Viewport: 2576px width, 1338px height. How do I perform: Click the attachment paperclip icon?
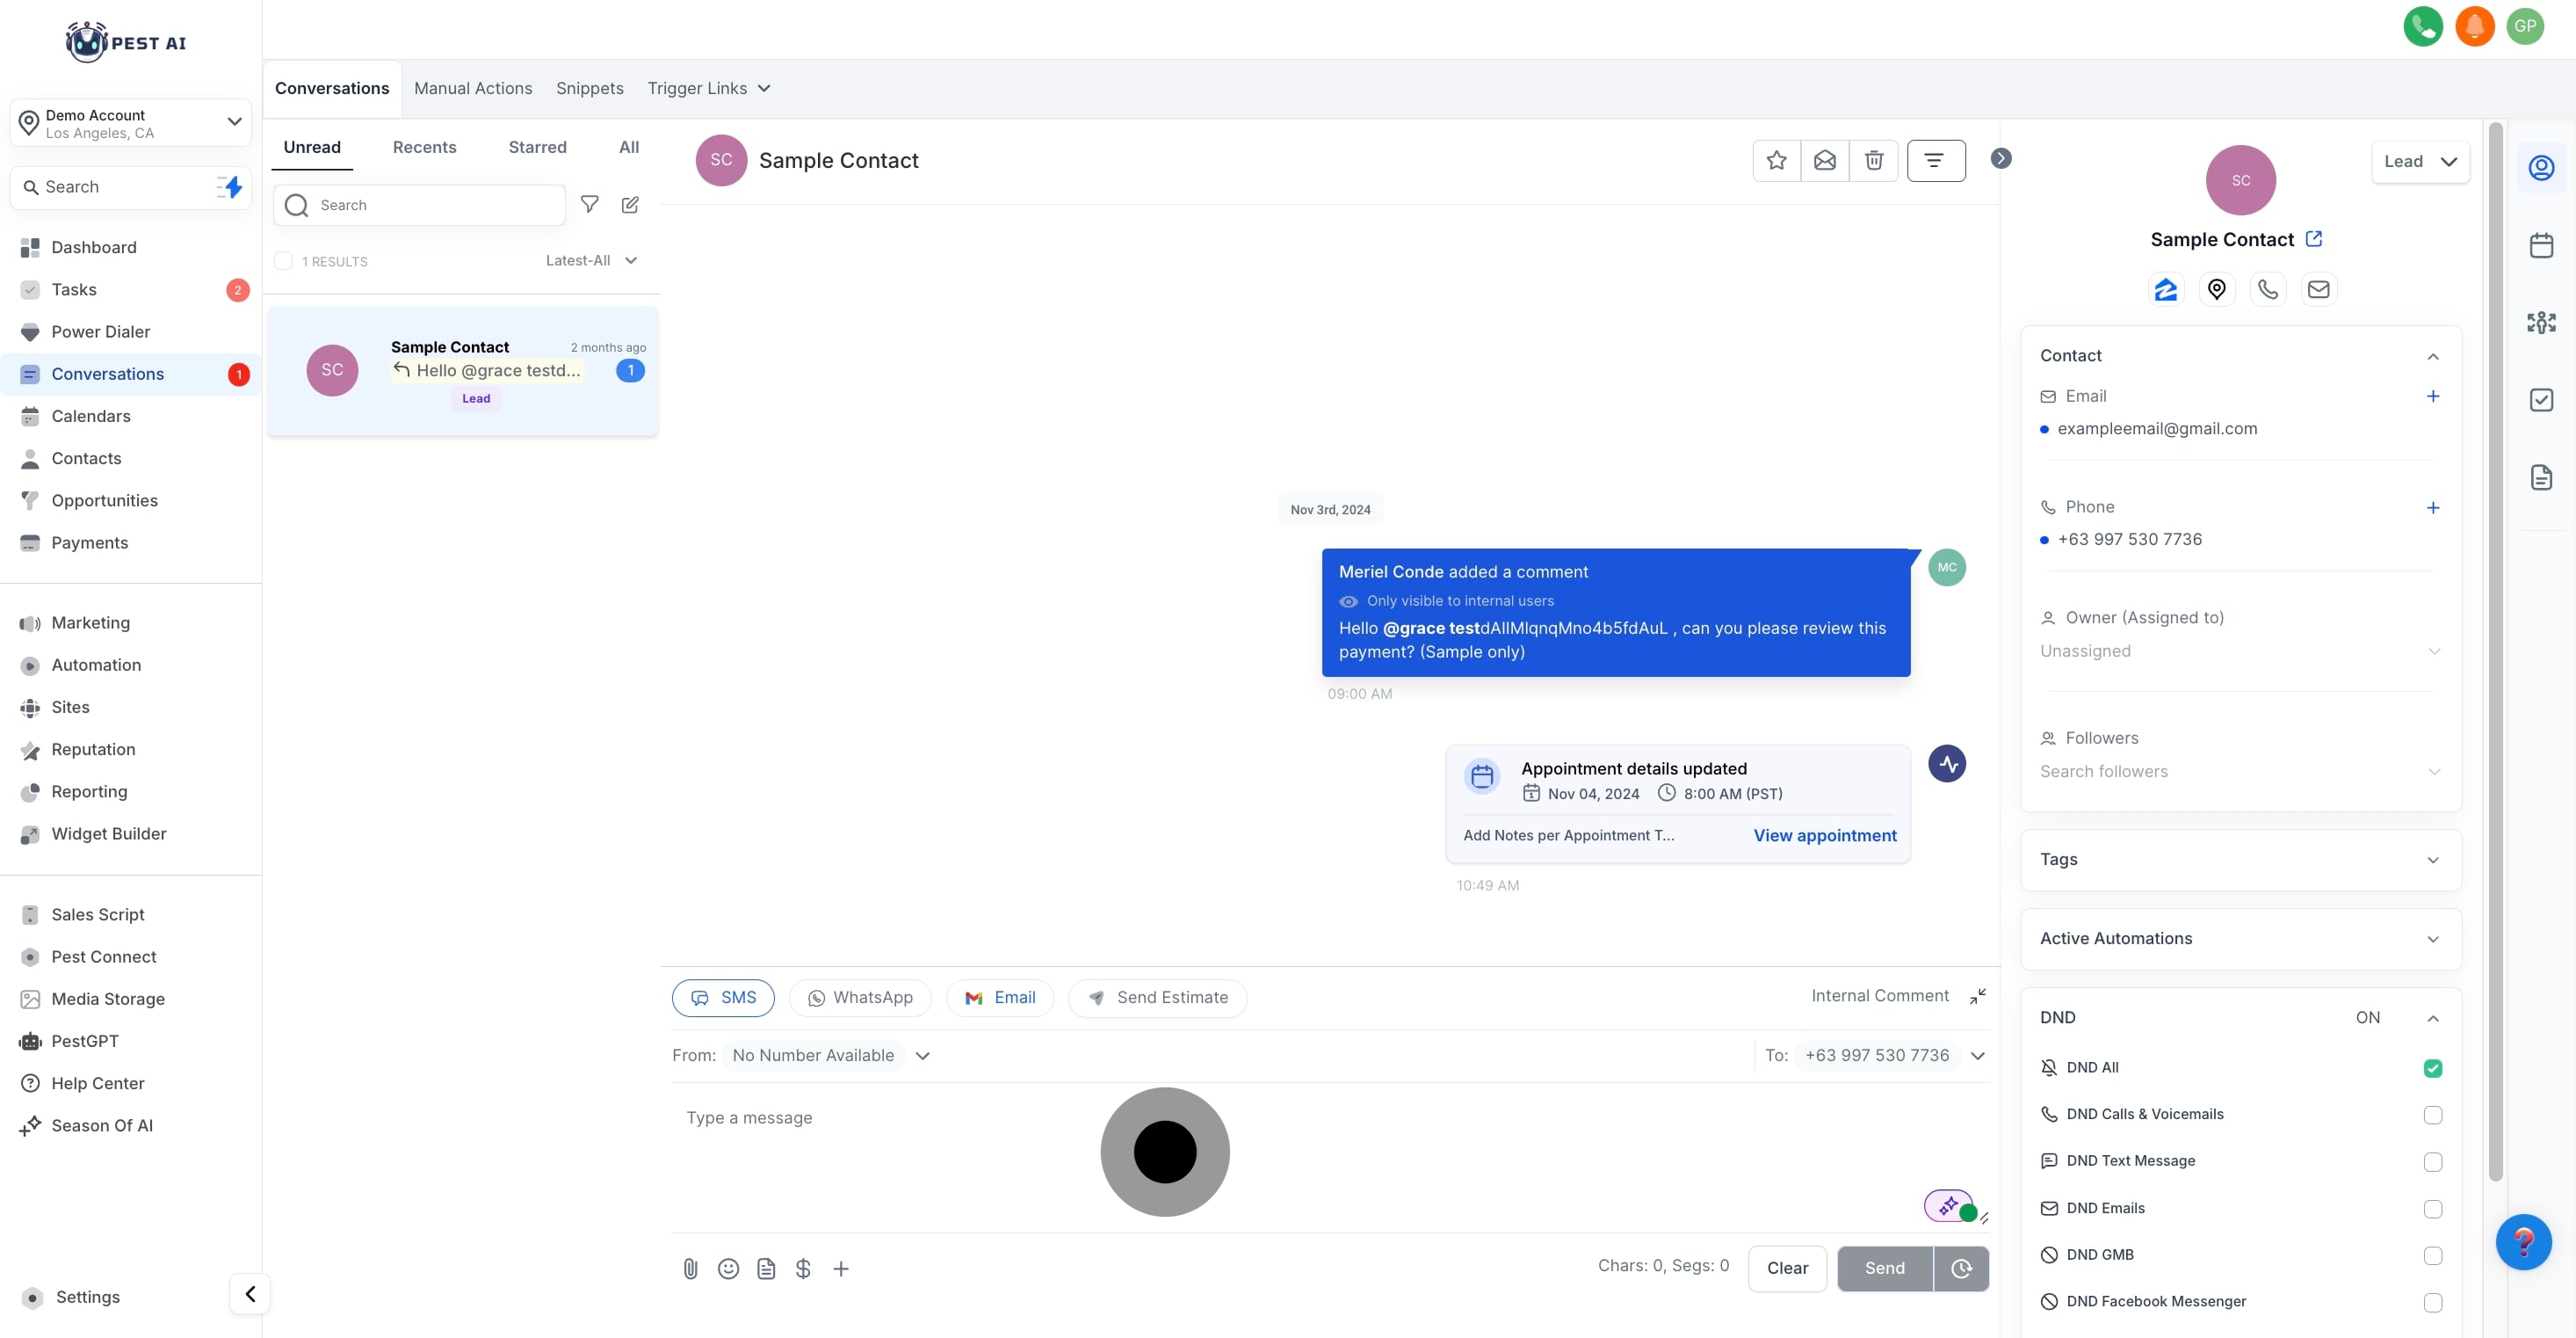[690, 1269]
